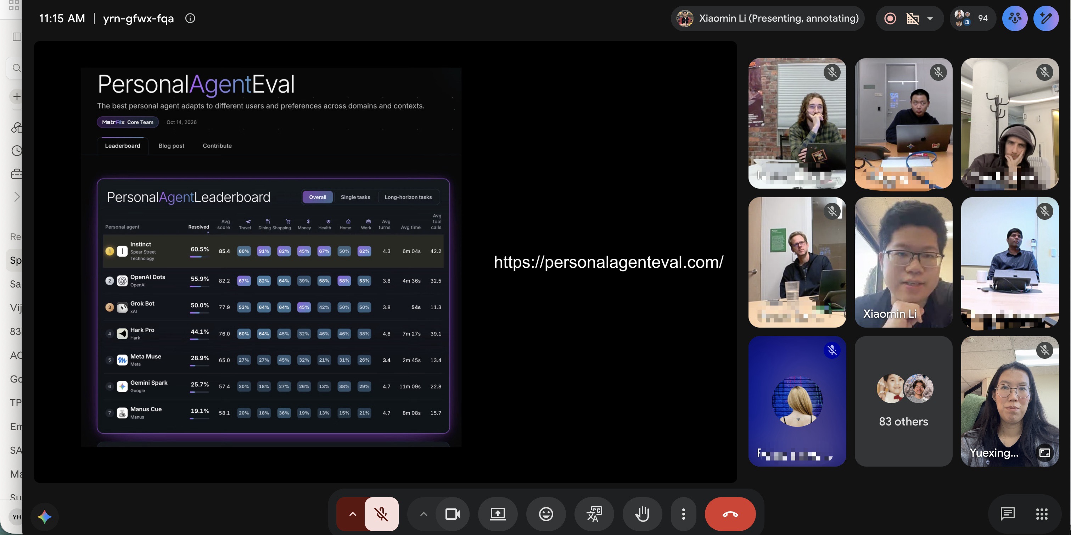Screen dimensions: 1071x535
Task: Open captions and translation button
Action: coord(594,514)
